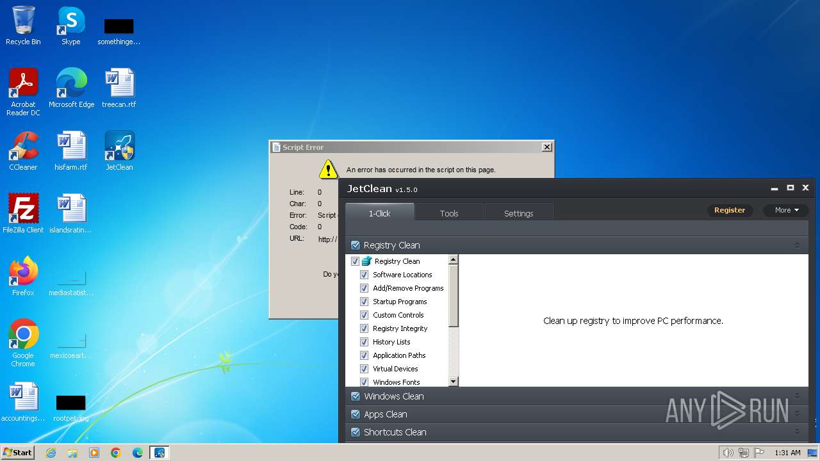Open the Start menu
820x461 pixels.
point(17,452)
